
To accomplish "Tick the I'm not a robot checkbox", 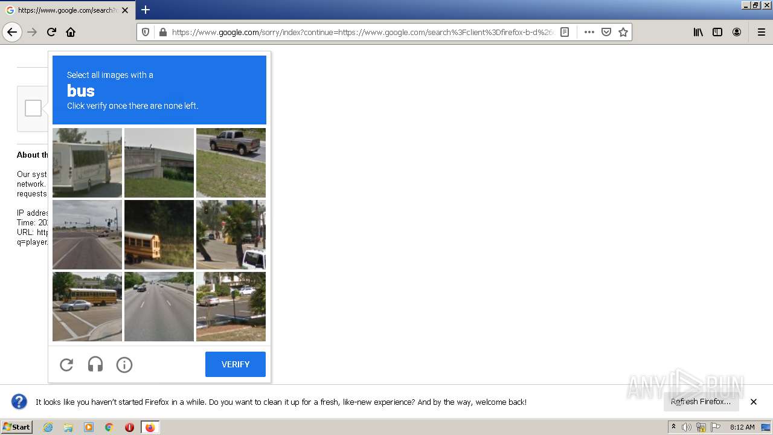I will tap(33, 108).
